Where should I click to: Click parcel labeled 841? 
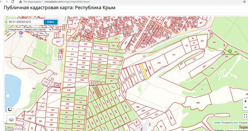(x=42, y=33)
